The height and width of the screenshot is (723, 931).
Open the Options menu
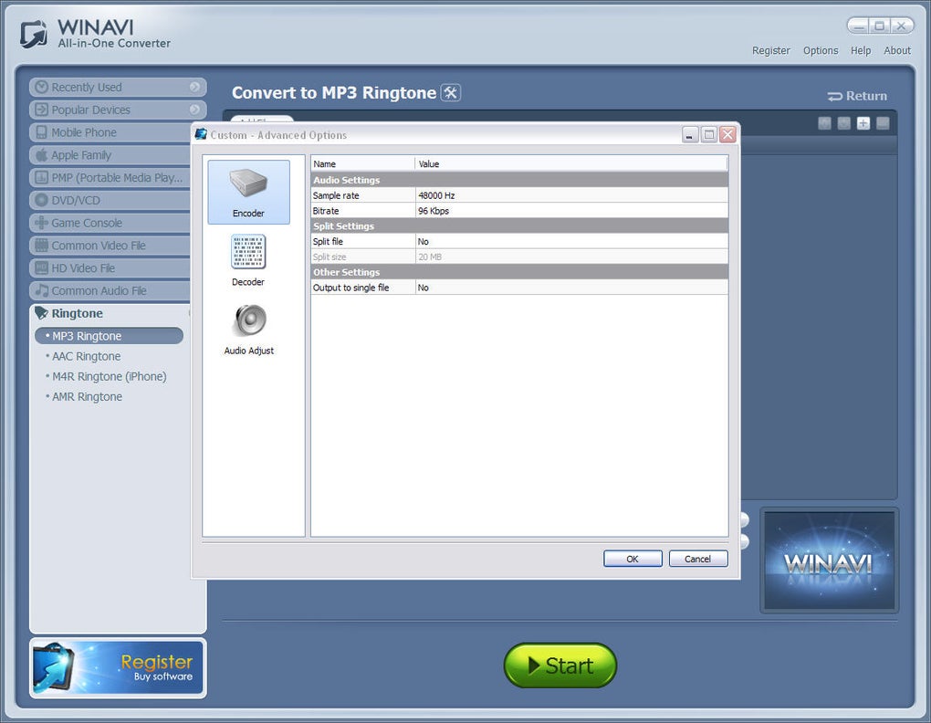point(821,50)
